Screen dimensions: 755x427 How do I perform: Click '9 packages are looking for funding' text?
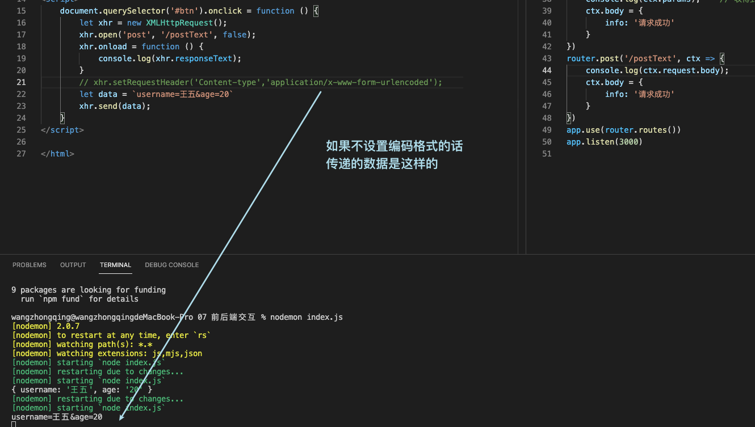[89, 290]
